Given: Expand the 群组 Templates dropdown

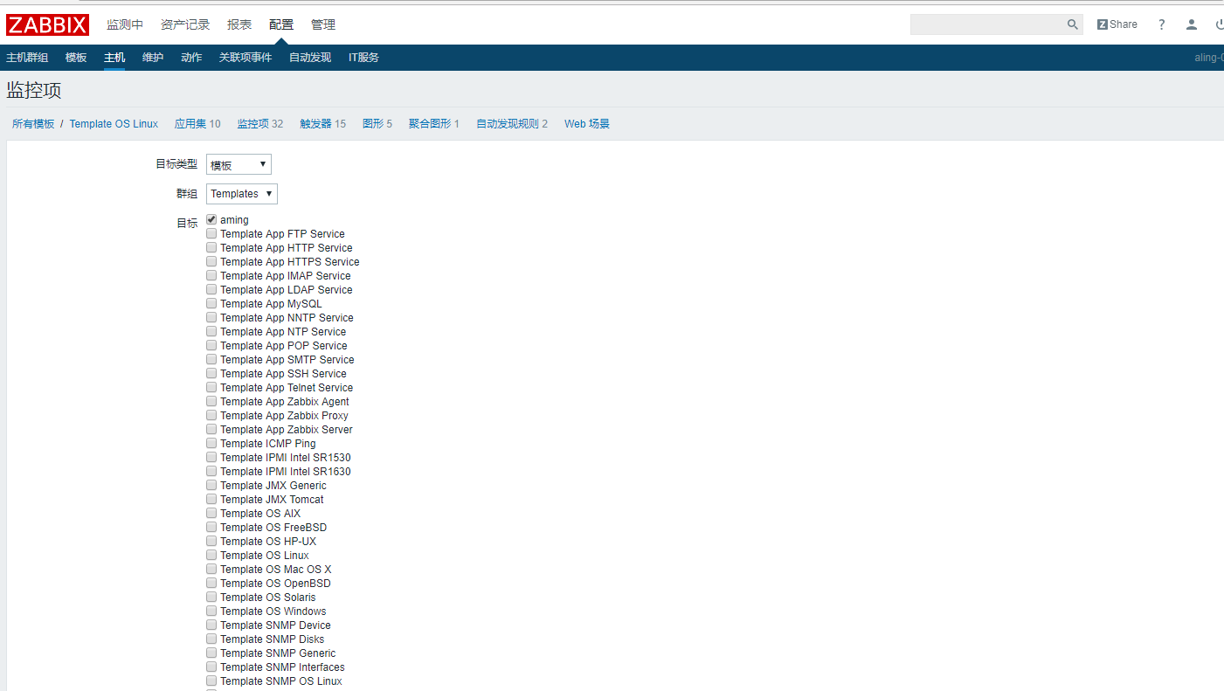Looking at the screenshot, I should [x=242, y=194].
